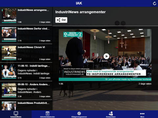Play the IndustriNews Chrom VI thumbnail

click(9, 53)
